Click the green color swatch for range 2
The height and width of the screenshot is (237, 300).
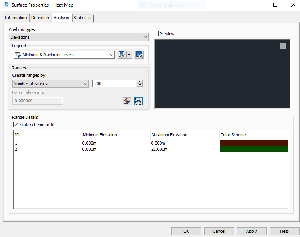[x=254, y=149]
